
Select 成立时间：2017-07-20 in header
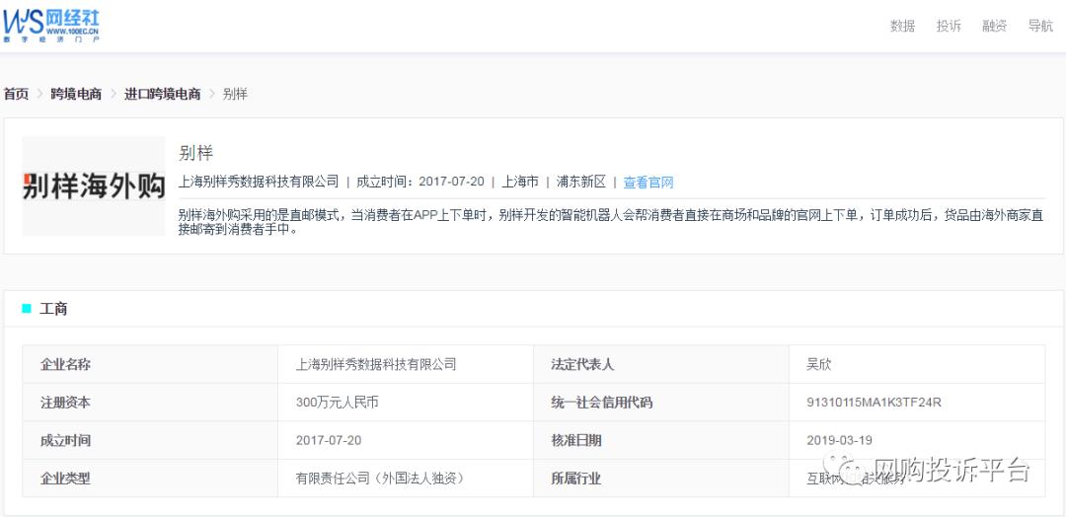pos(420,183)
